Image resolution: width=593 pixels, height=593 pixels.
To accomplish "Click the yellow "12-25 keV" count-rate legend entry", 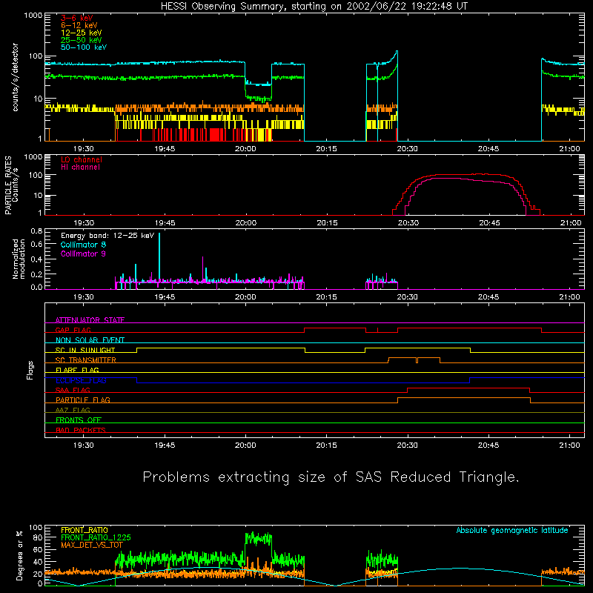I will coord(82,33).
